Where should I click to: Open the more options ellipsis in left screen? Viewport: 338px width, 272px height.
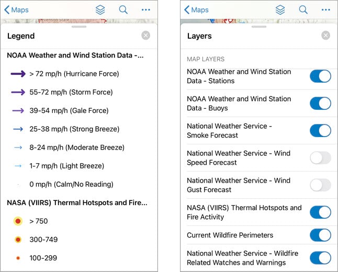[x=146, y=9]
